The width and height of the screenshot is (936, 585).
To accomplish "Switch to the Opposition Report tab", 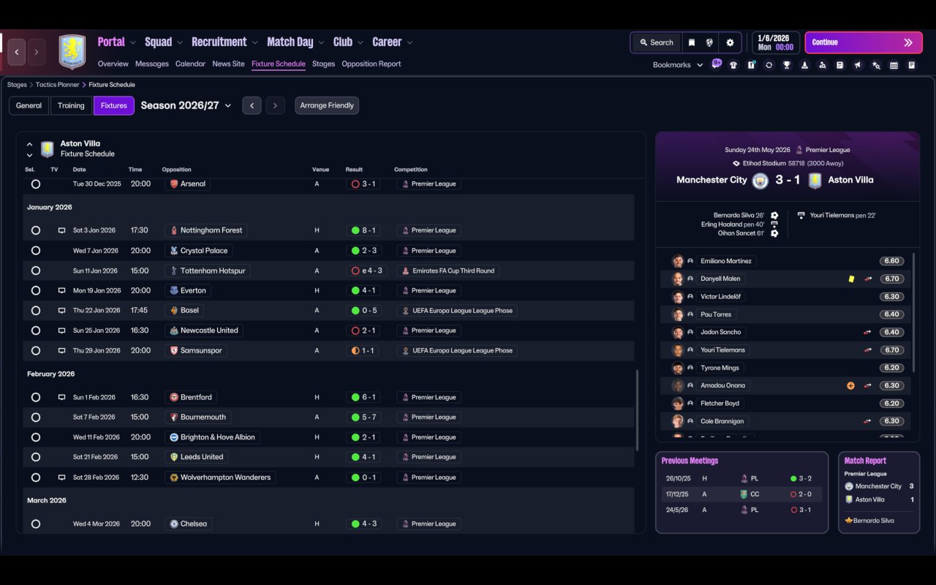I will point(371,64).
